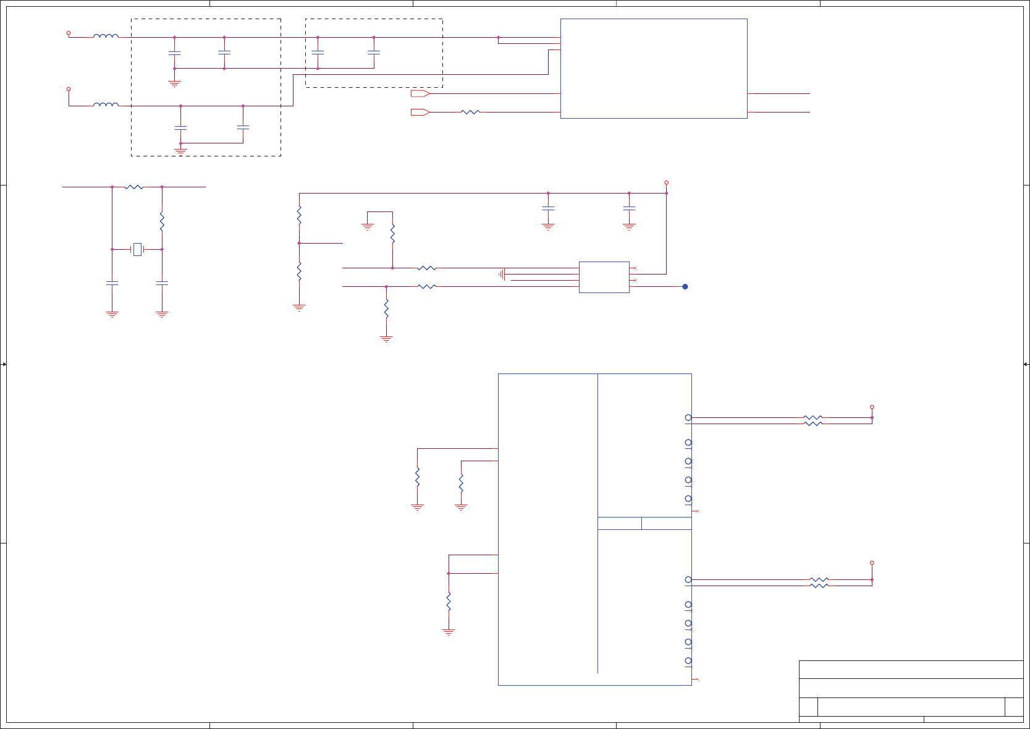Click the power circle above the long power rail
The width and height of the screenshot is (1030, 729).
pos(666,182)
